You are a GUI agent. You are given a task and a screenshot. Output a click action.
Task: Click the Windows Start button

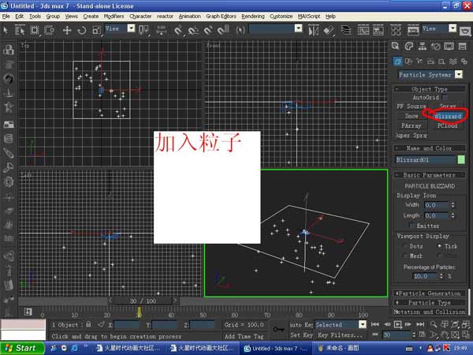tap(22, 349)
